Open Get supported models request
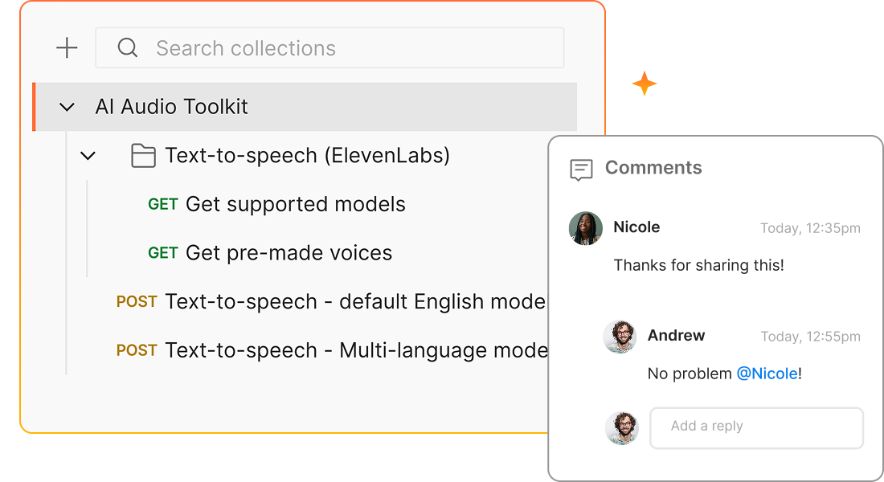The image size is (884, 482). point(295,204)
